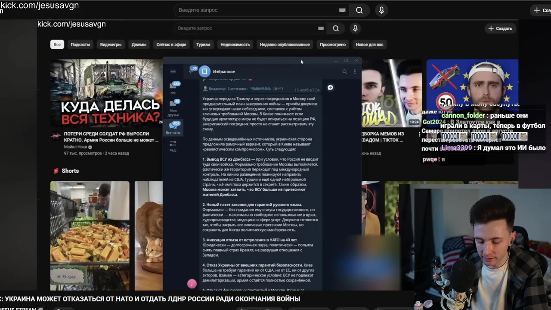Open the TikTok squad thumbnail with 10:24 duration
Image resolution: width=551 pixels, height=310 pixels.
[x=392, y=93]
